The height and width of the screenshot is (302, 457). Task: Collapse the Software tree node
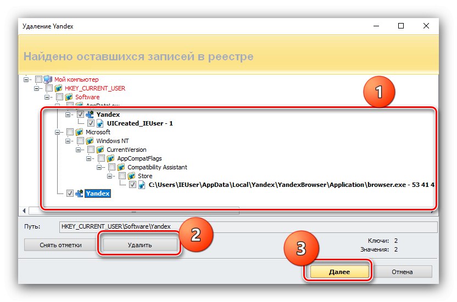tap(47, 97)
